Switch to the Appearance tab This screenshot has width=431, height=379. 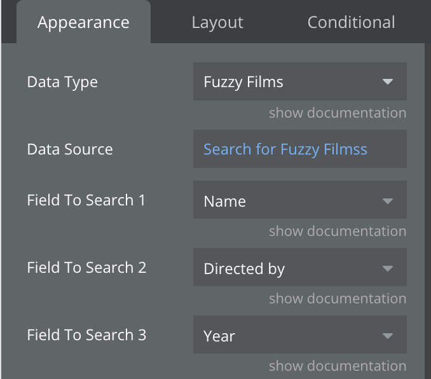(x=83, y=23)
